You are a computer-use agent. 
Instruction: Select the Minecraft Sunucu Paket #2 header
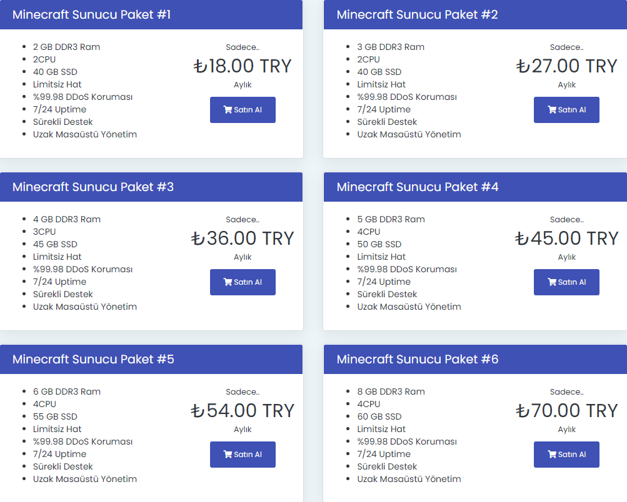pyautogui.click(x=476, y=15)
